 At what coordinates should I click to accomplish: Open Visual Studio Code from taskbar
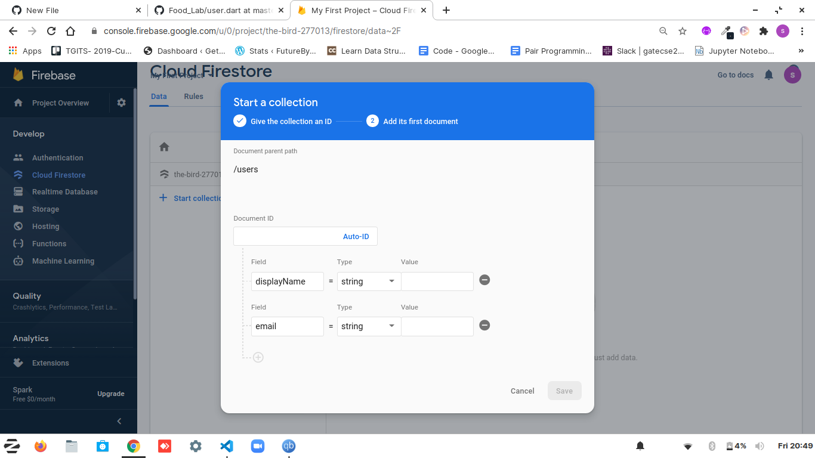pyautogui.click(x=226, y=446)
